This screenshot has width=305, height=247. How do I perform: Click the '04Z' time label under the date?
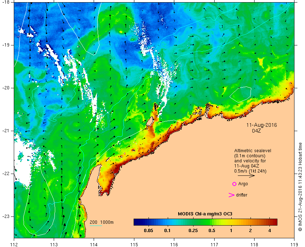click(256, 131)
